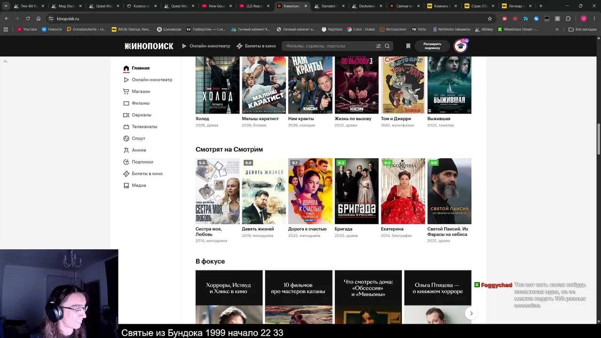Switch to the Two-Bit browser tab
The height and width of the screenshot is (338, 601).
pos(30,6)
